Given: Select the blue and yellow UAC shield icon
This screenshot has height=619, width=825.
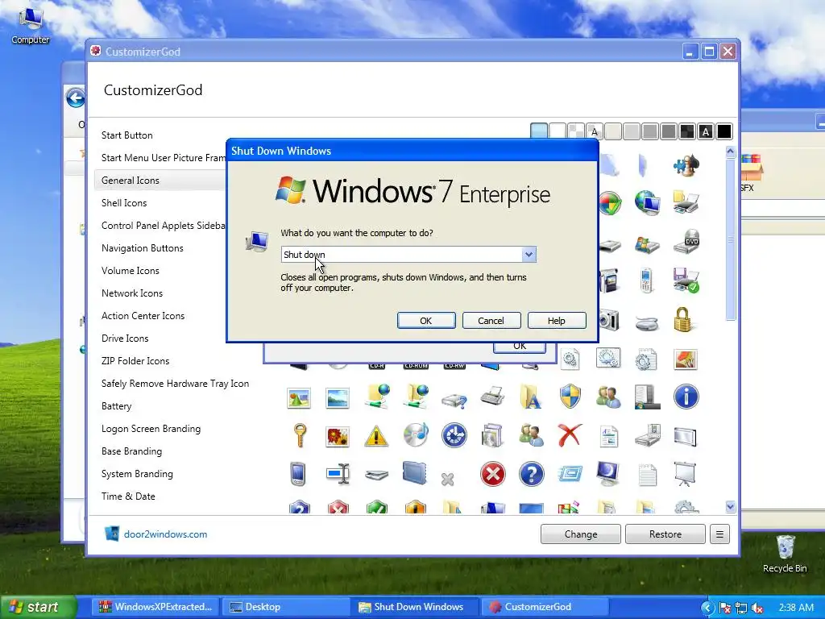Looking at the screenshot, I should [570, 397].
